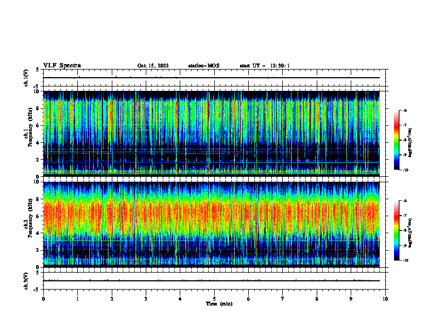
Task: Click the ch.1 waveform trace panel
Action: (x=215, y=78)
